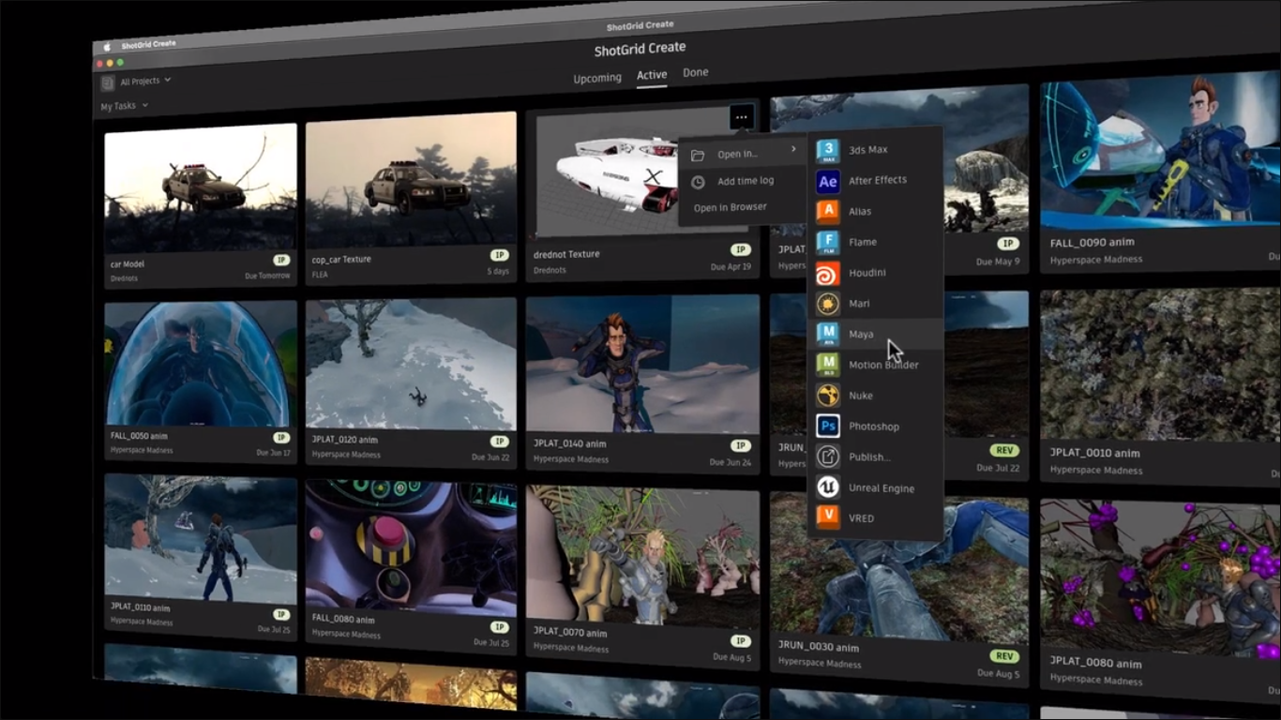Click the project icon beside All Projects
1281x720 pixels.
[108, 83]
